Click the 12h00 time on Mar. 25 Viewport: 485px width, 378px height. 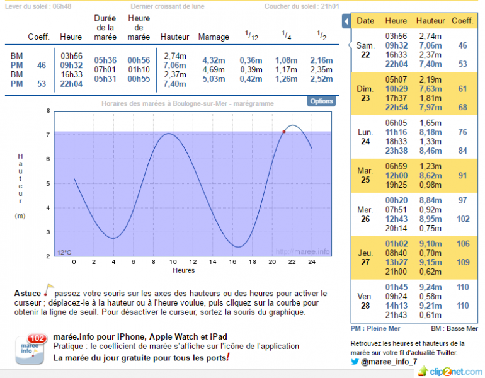396,176
